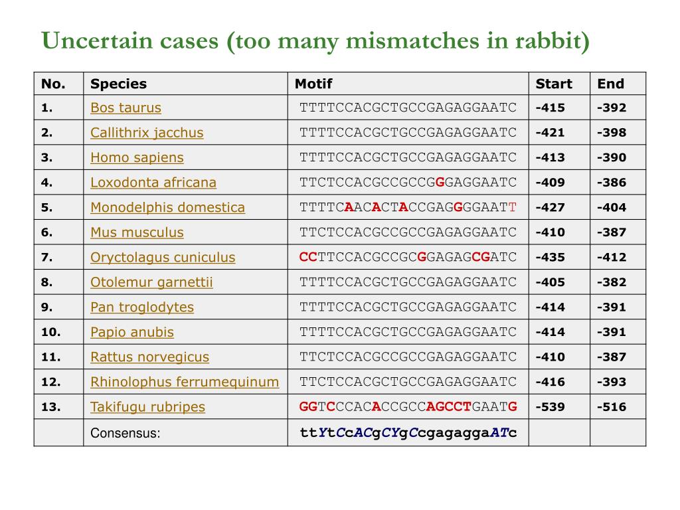Viewport: 680px width, 510px height.
Task: Open the Mus musculus species link
Action: click(137, 232)
